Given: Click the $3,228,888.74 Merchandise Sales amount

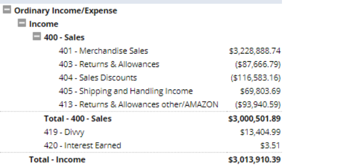Looking at the screenshot, I should pyautogui.click(x=255, y=51).
